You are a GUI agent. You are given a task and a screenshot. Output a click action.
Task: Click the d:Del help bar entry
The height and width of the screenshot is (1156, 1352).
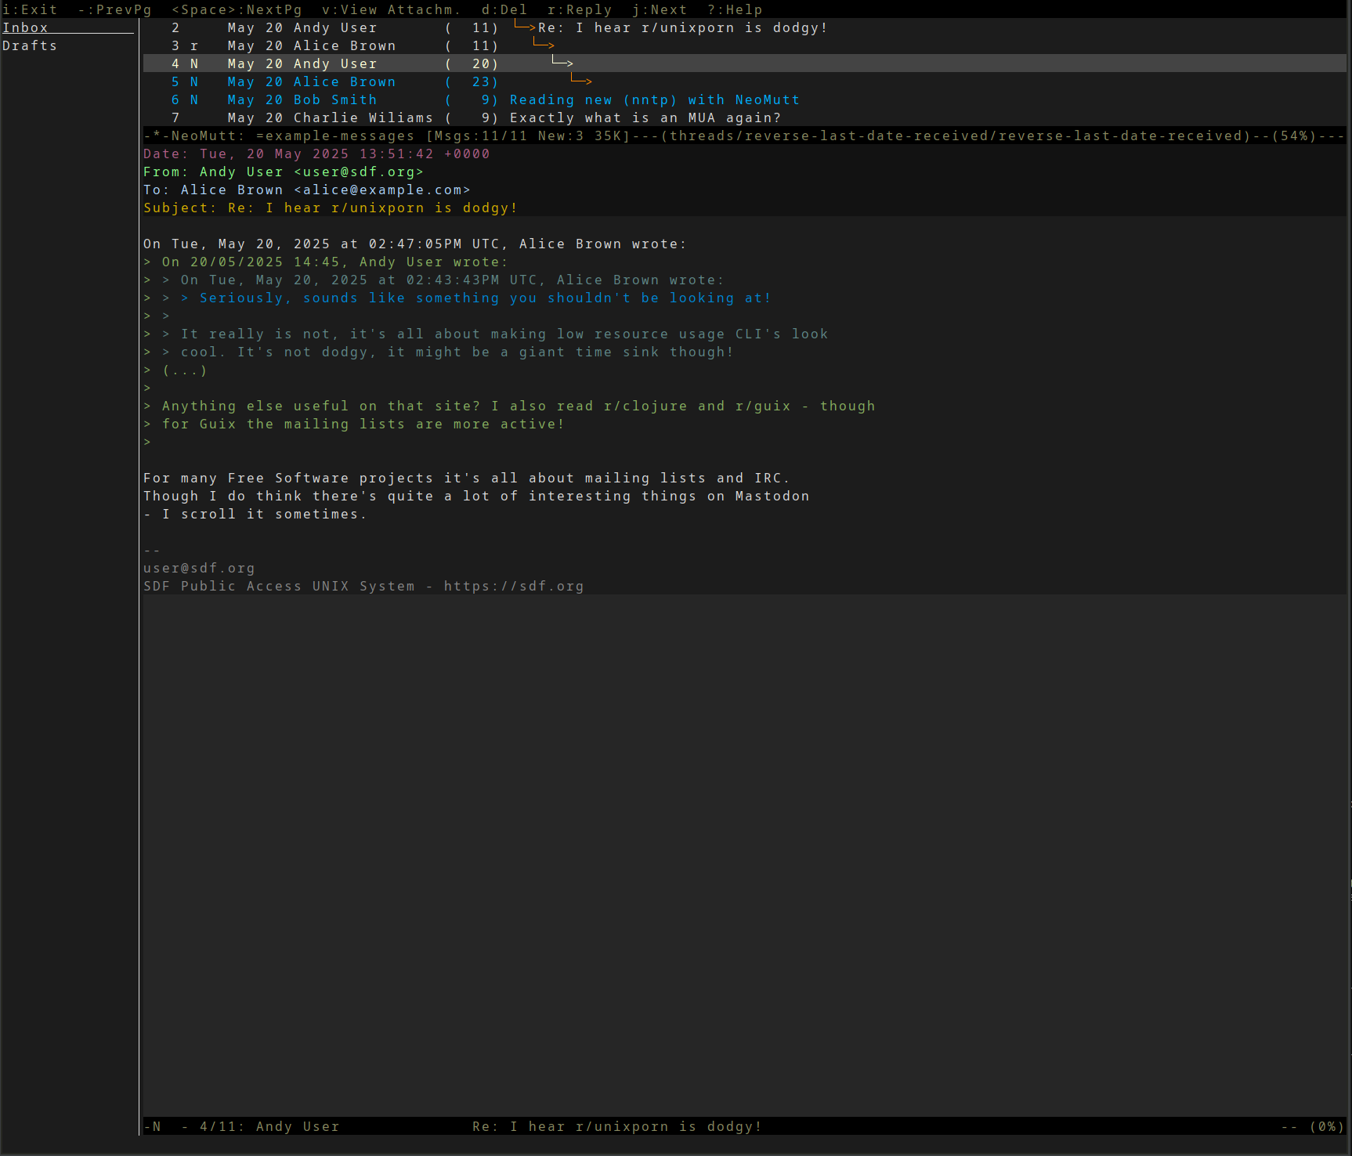tap(504, 9)
